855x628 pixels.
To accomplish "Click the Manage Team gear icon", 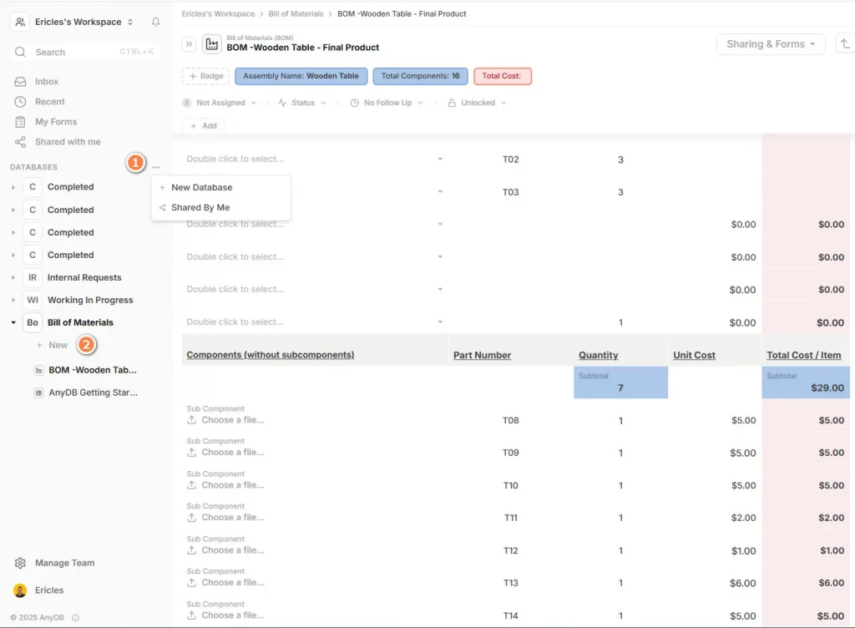I will [21, 563].
